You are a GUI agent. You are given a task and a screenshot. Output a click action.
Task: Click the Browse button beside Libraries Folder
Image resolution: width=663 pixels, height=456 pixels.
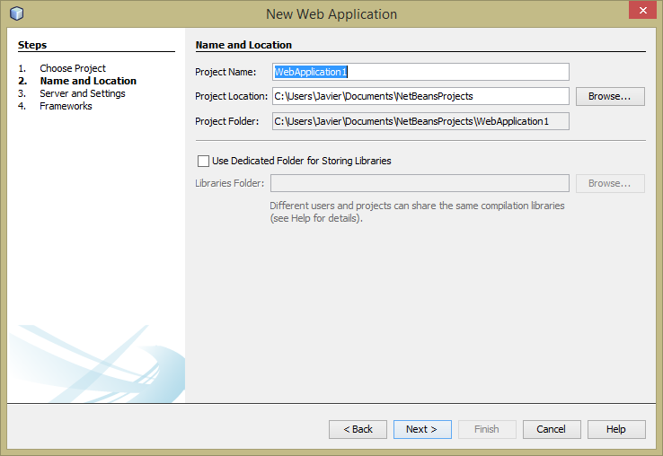(x=610, y=183)
